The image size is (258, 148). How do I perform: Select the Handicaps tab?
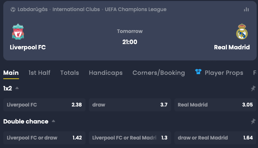coord(106,73)
